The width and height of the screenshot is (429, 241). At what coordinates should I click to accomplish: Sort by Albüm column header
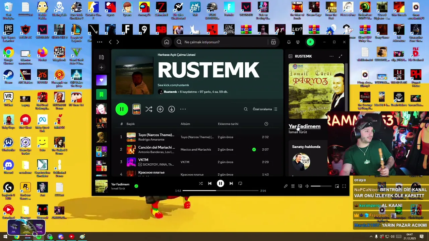point(185,124)
